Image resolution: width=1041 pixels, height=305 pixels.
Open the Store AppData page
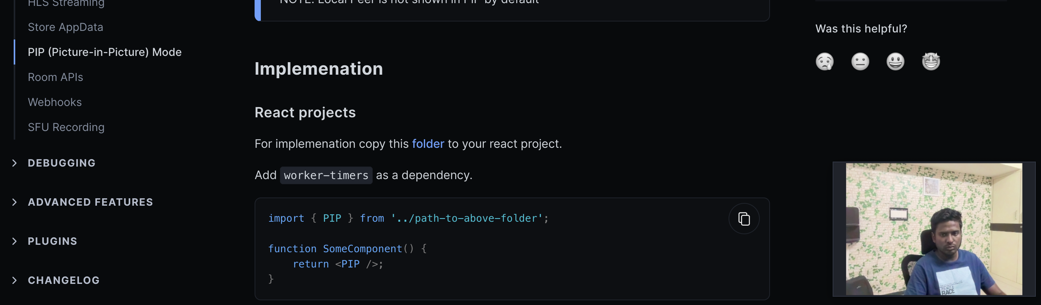coord(65,27)
